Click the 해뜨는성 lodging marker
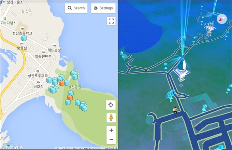Viewport: 232px width, 150px height. point(54,45)
